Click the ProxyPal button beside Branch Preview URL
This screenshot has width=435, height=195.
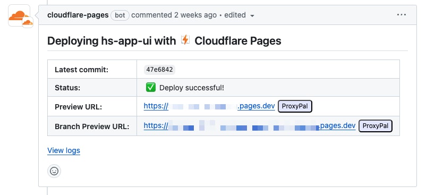tap(376, 126)
